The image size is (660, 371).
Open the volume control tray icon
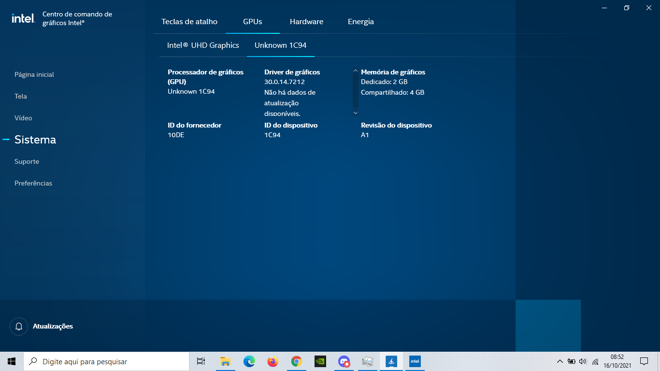click(x=583, y=361)
